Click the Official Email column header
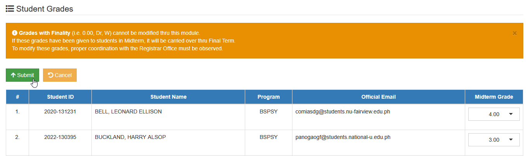 (x=378, y=97)
